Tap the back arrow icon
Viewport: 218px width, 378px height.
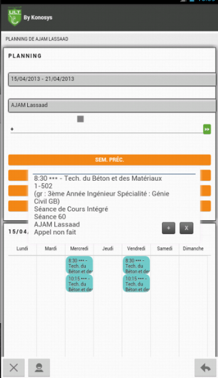(205, 368)
